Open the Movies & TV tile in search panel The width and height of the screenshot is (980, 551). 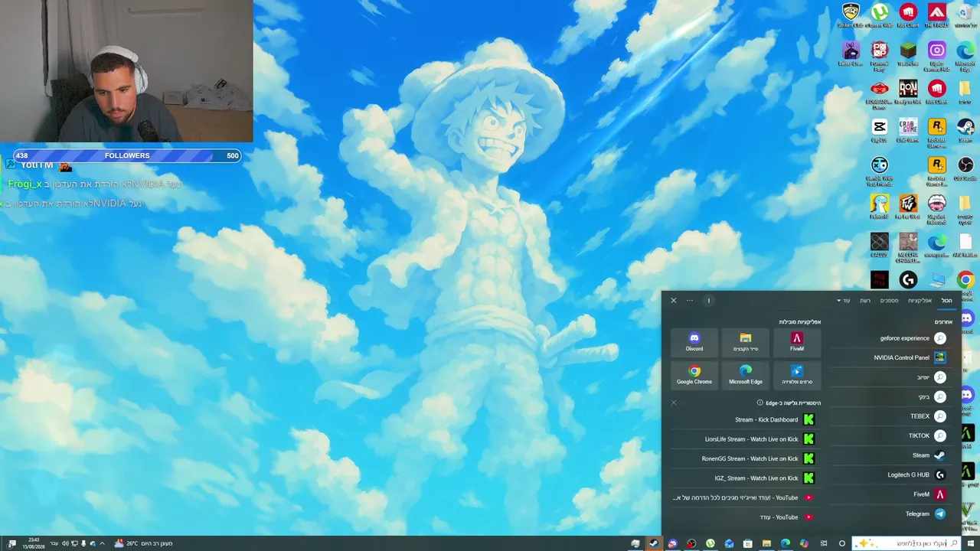pyautogui.click(x=797, y=375)
